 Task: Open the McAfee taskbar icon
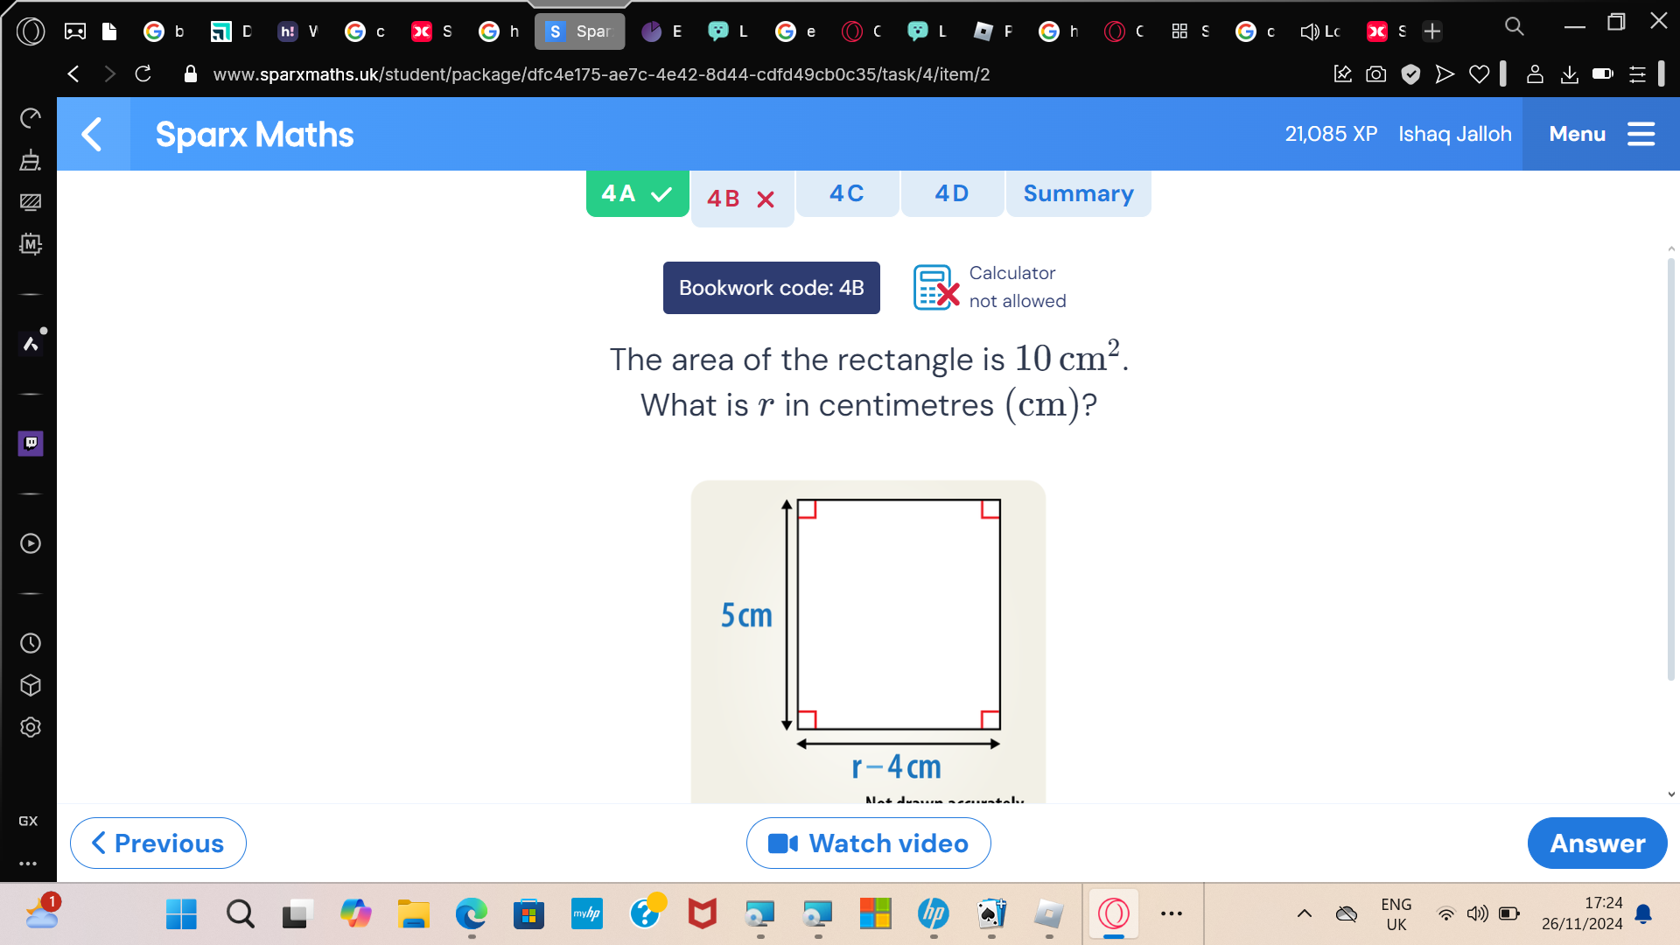click(702, 913)
